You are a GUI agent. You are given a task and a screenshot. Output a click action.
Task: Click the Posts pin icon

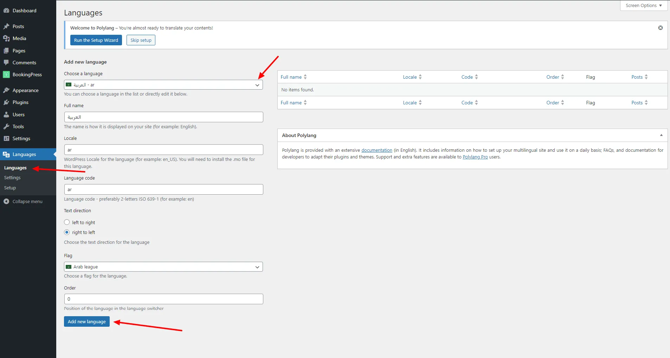6,26
